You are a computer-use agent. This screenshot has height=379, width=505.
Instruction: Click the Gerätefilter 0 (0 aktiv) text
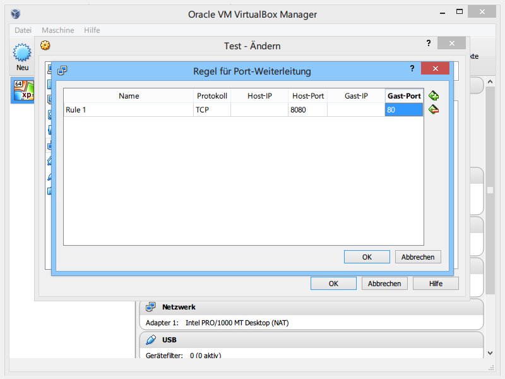point(184,355)
